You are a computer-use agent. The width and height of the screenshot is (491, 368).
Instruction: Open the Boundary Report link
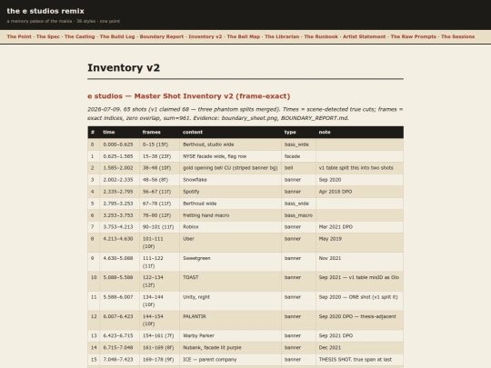(162, 36)
